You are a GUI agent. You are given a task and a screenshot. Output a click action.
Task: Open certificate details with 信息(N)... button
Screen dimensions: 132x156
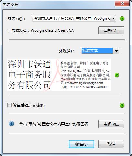(x=111, y=30)
